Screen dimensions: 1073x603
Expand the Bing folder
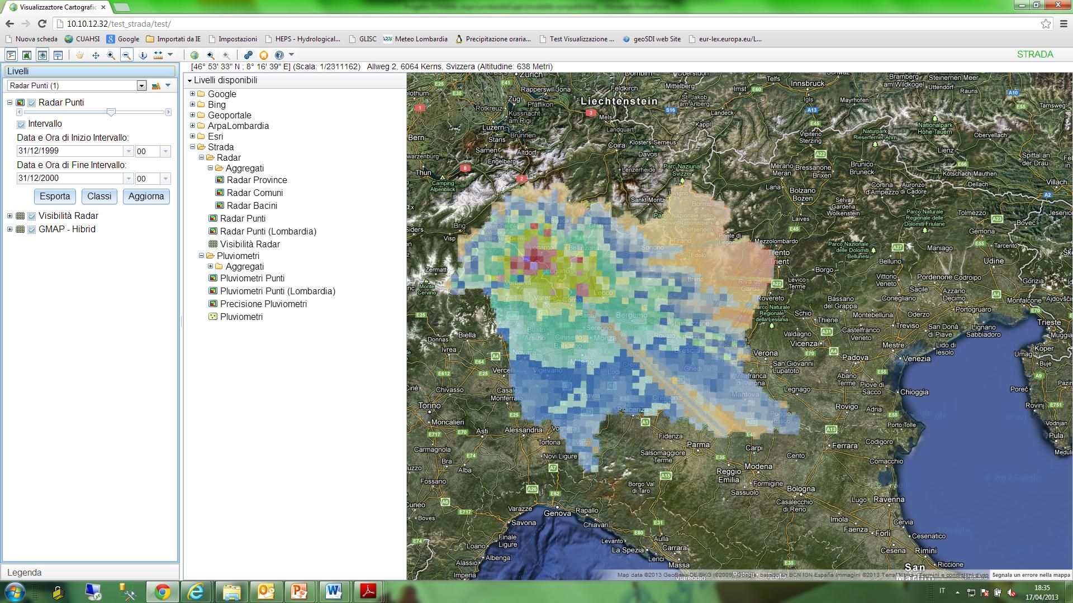coord(193,104)
